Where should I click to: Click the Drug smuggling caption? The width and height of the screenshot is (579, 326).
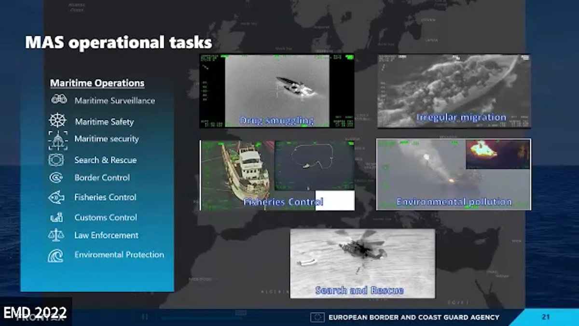(x=276, y=120)
